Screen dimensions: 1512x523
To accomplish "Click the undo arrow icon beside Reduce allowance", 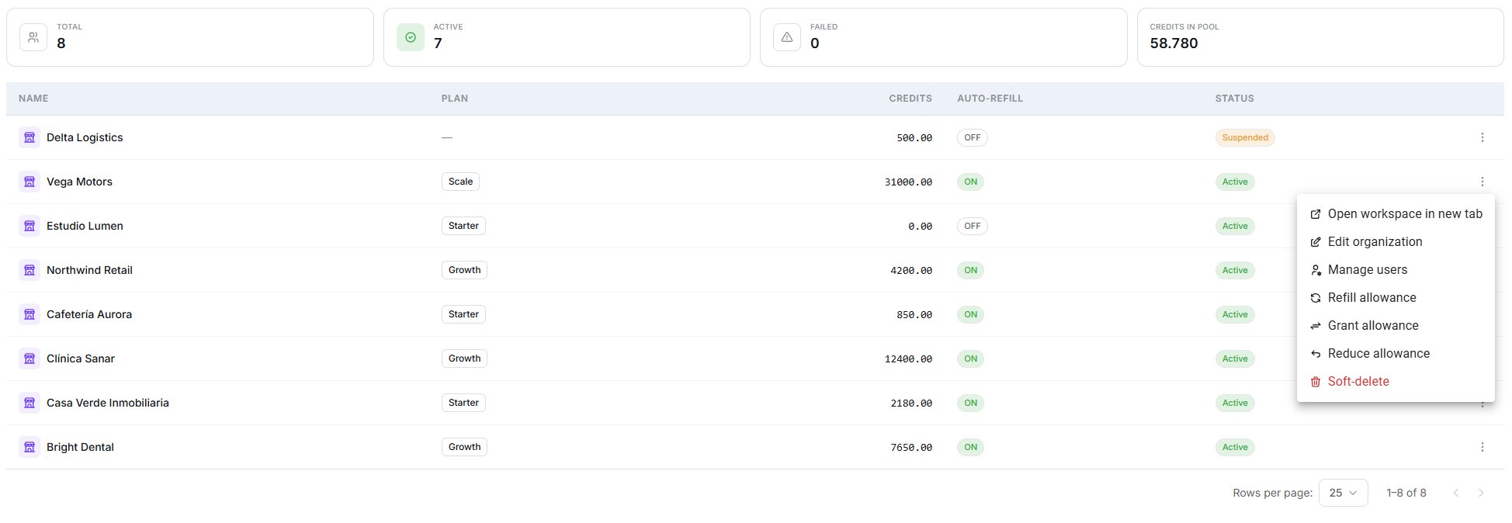I will [1315, 354].
